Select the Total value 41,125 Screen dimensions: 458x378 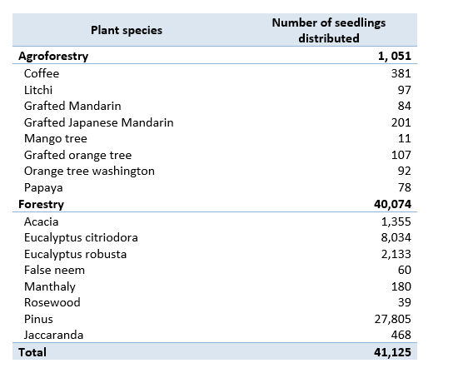point(392,352)
